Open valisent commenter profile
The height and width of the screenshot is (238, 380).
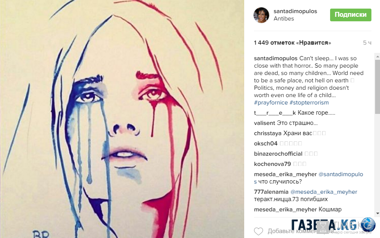pyautogui.click(x=264, y=123)
